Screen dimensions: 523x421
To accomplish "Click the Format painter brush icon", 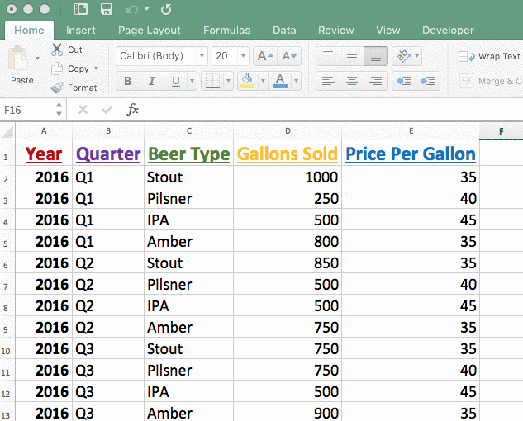I will point(57,88).
